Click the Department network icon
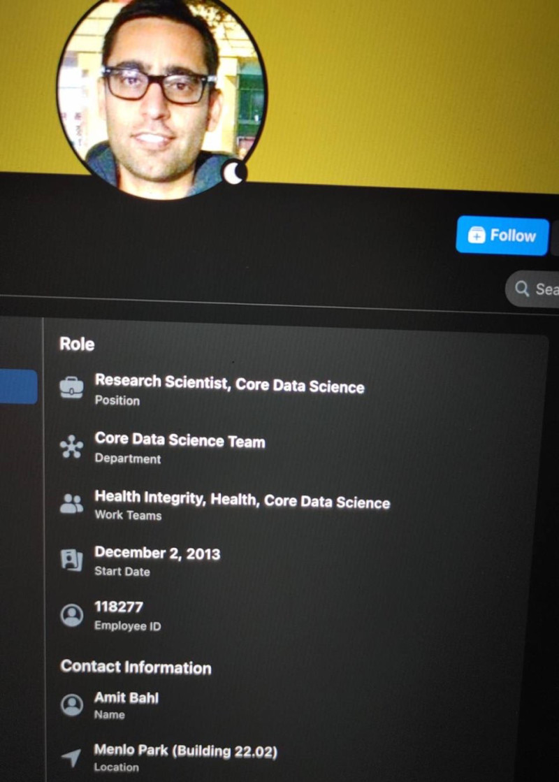Viewport: 559px width, 782px height. point(72,446)
